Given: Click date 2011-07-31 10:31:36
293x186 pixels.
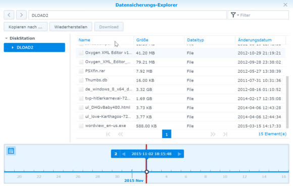Looking at the screenshot, I should pos(259,80).
